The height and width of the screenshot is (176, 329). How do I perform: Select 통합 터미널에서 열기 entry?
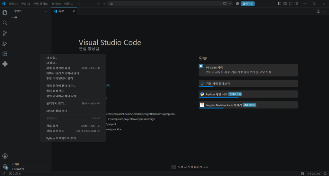[73, 78]
